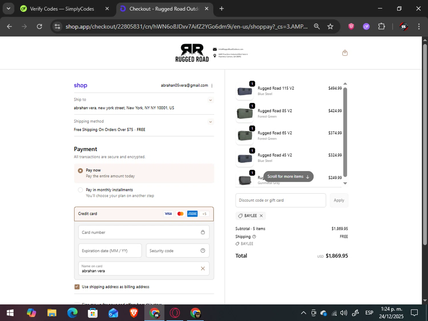Open the Brave browser from taskbar
This screenshot has height=321, width=428.
[134, 313]
